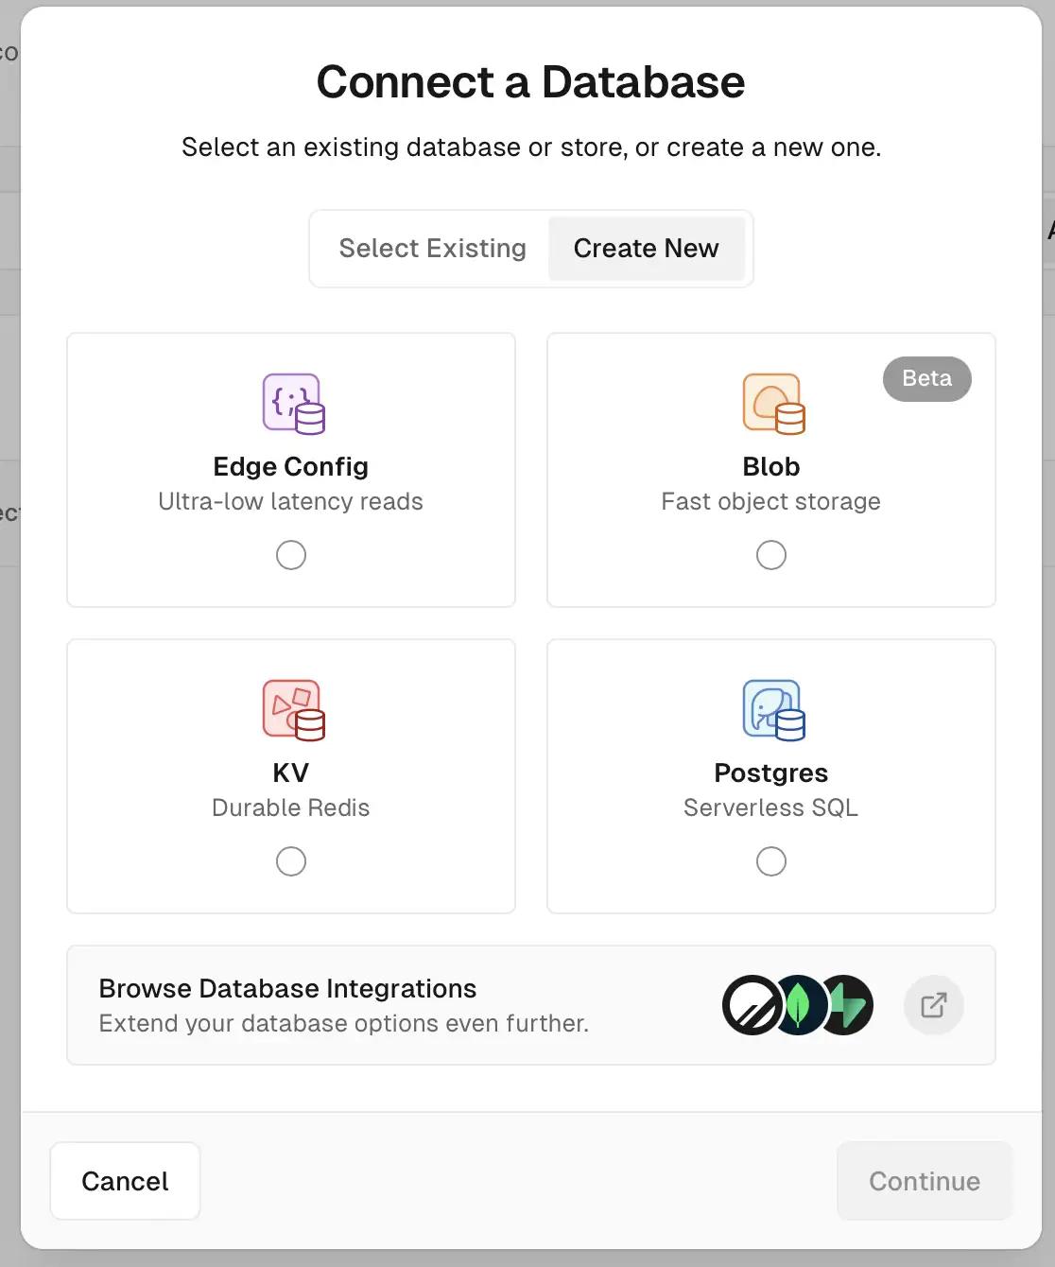The image size is (1055, 1267).
Task: Click the 'Fast object storage' description
Action: pos(771,501)
